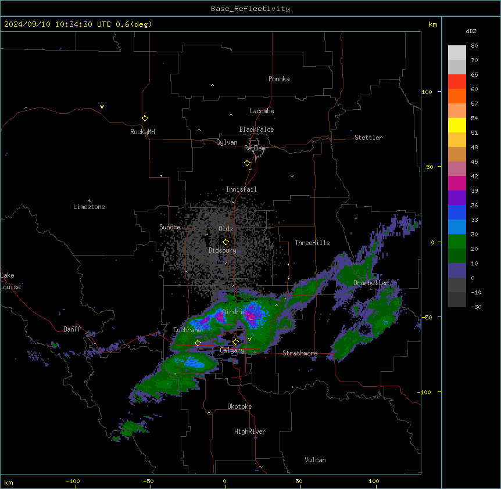Click the white plus marker north of Drumheller
The width and height of the screenshot is (501, 489).
click(x=356, y=218)
